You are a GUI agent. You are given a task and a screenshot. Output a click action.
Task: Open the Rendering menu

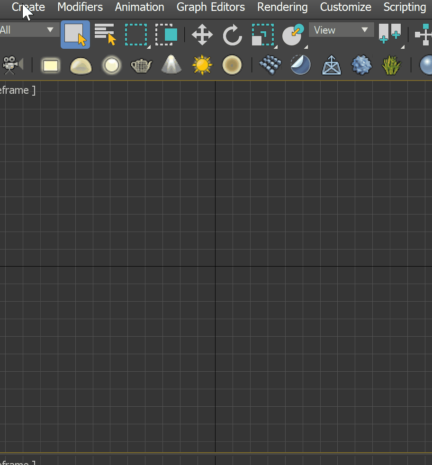[x=282, y=7]
